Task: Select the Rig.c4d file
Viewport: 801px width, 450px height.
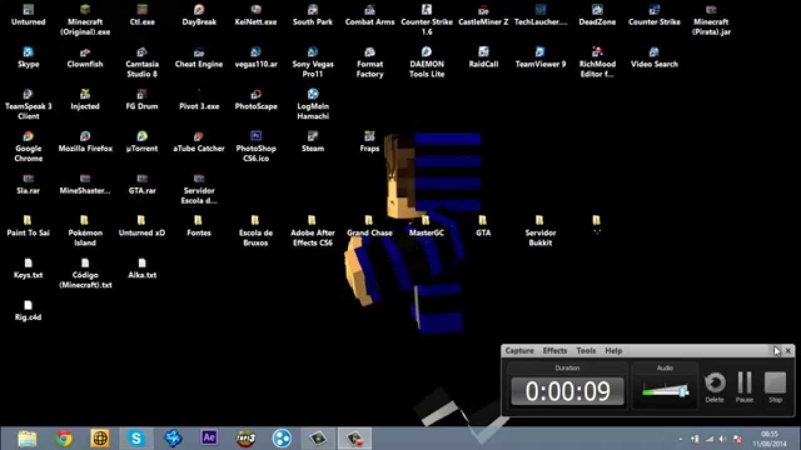Action: [28, 311]
